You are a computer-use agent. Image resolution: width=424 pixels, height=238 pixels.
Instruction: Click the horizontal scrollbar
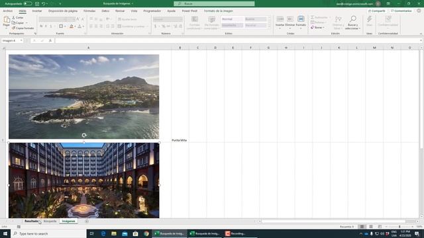pyautogui.click(x=334, y=221)
